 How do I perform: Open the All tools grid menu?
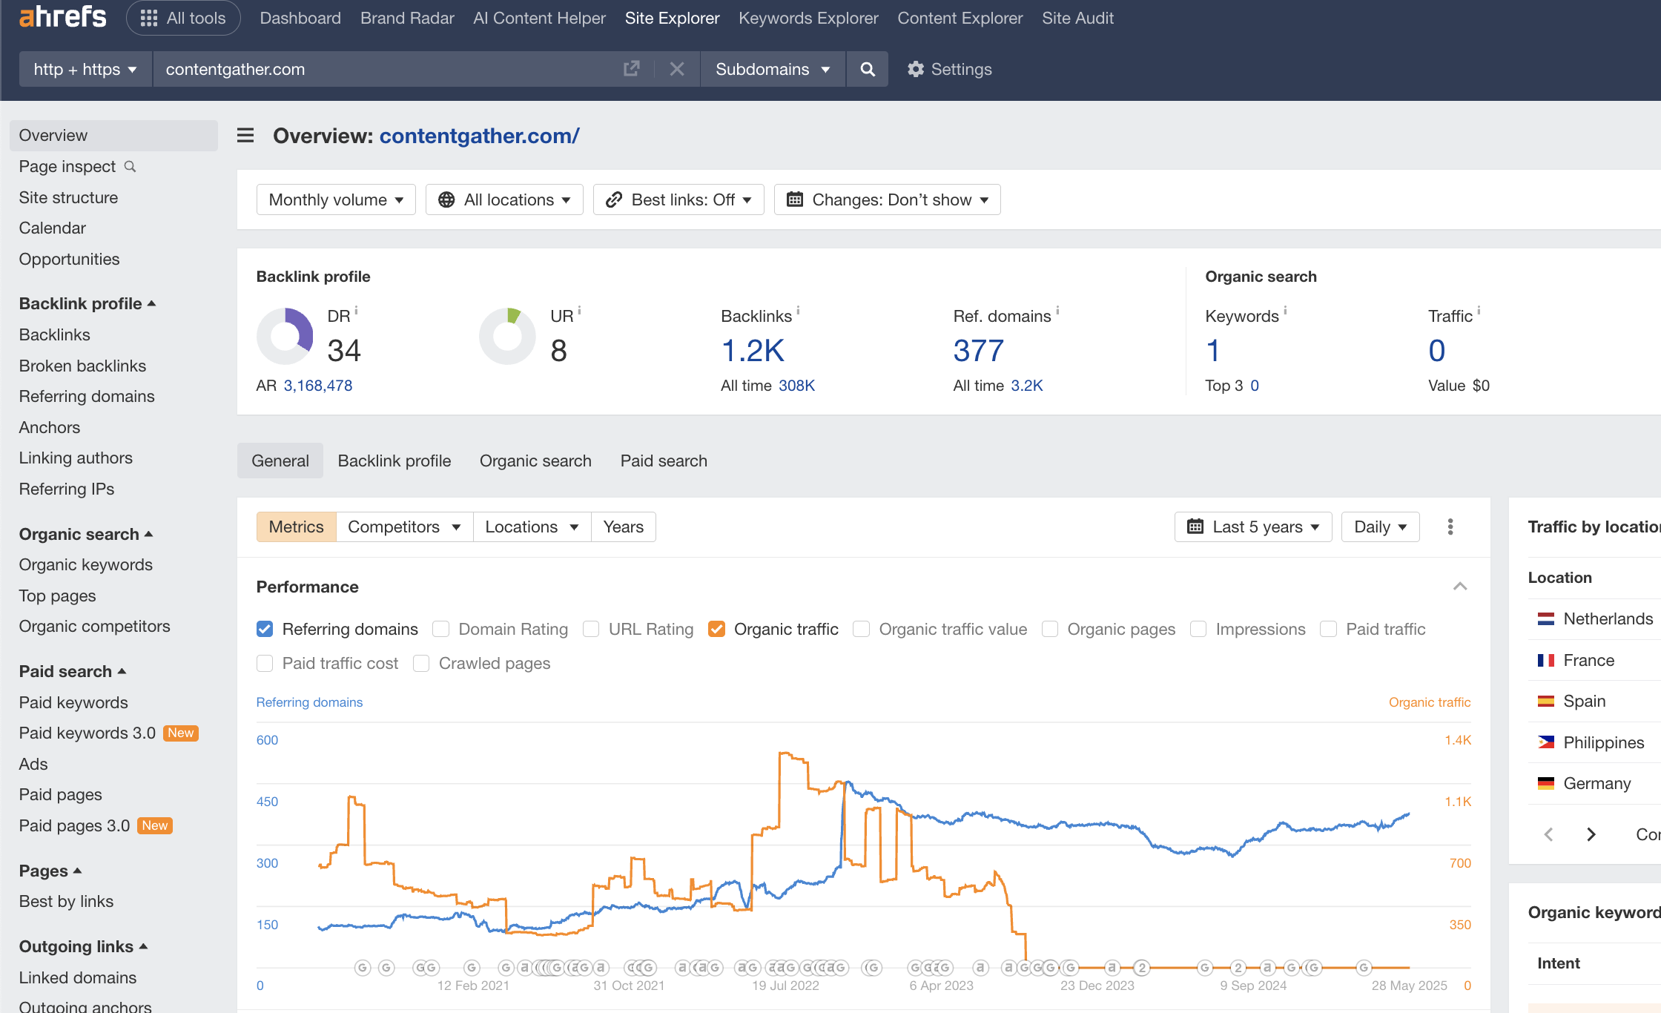183,18
